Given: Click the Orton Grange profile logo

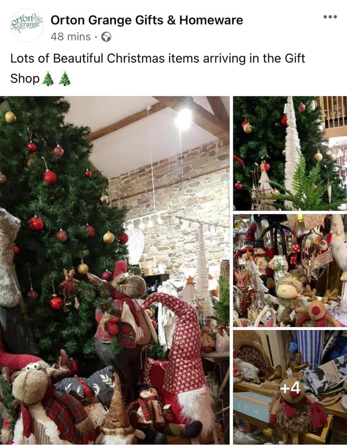Looking at the screenshot, I should click(27, 25).
